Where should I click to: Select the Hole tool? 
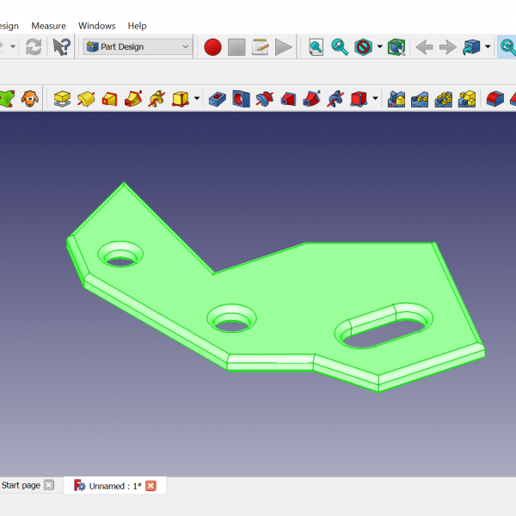coord(241,99)
